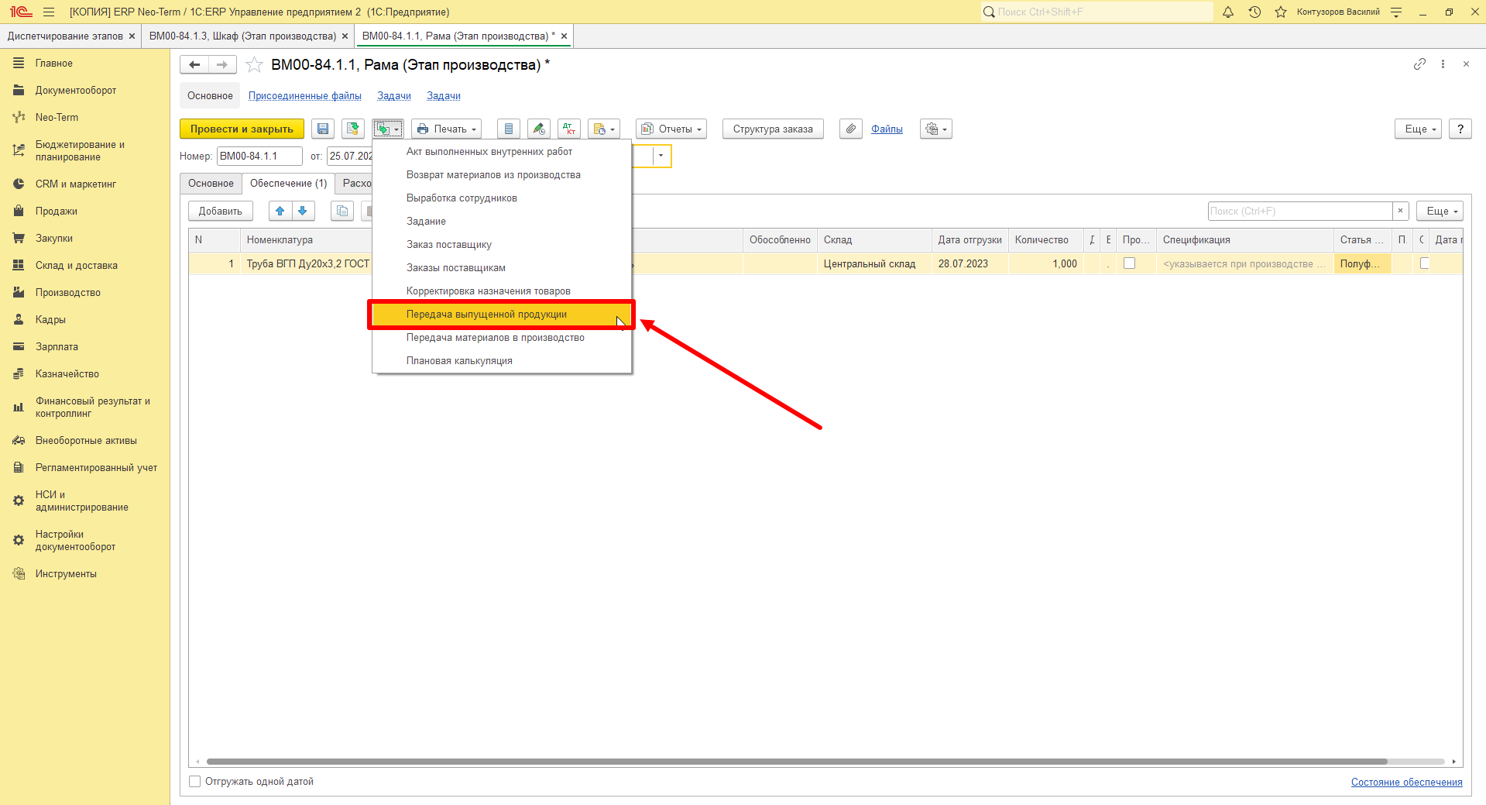
Task: Add the document to favorites with the star icon
Action: pos(254,65)
